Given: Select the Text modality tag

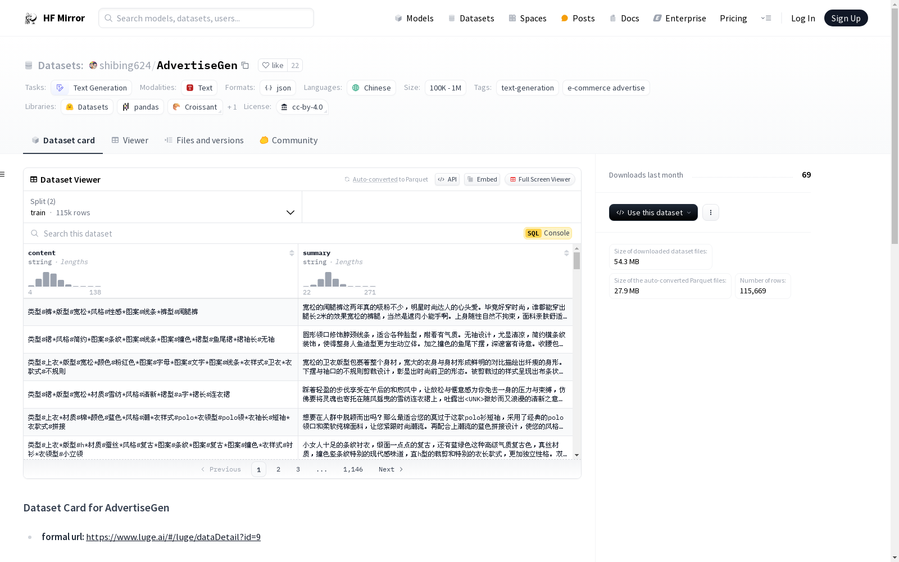Looking at the screenshot, I should click(x=199, y=88).
